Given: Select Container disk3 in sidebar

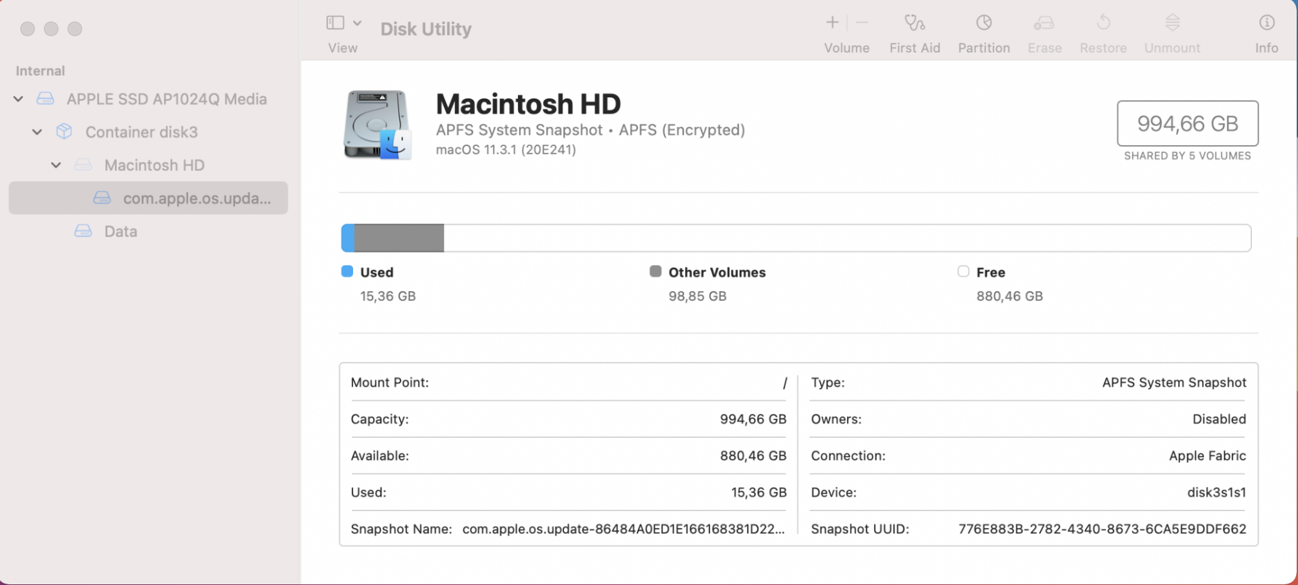Looking at the screenshot, I should tap(141, 132).
